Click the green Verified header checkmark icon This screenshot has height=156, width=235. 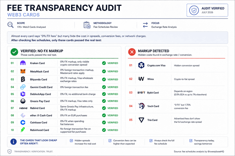[14, 52]
